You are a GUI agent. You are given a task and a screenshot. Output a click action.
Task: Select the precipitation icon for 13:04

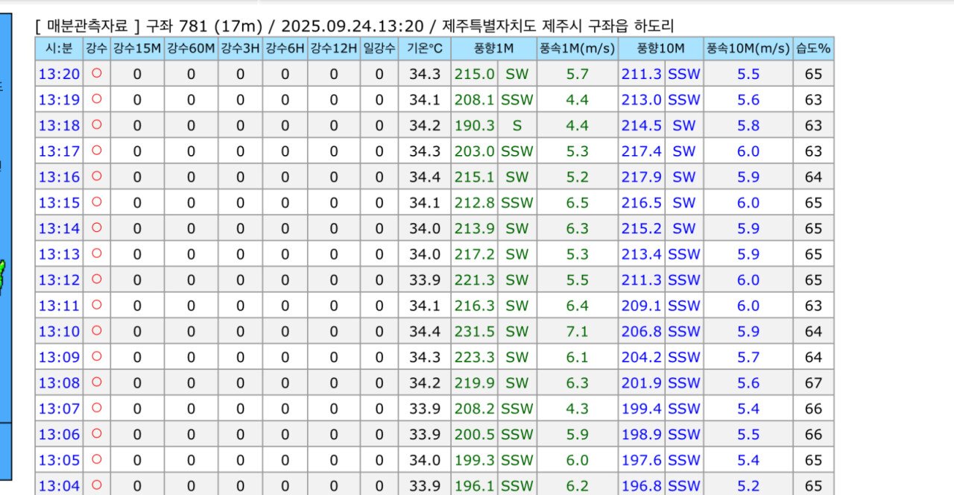pos(96,485)
